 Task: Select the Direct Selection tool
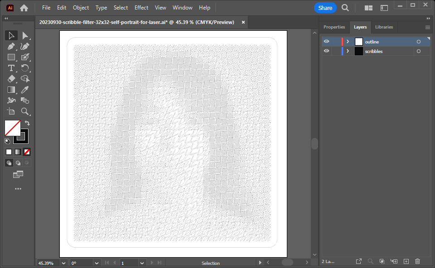pyautogui.click(x=25, y=35)
